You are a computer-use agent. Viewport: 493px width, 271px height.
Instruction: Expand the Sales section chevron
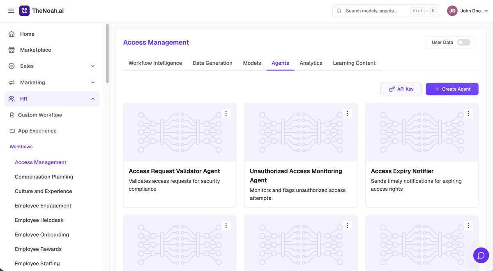pyautogui.click(x=93, y=66)
